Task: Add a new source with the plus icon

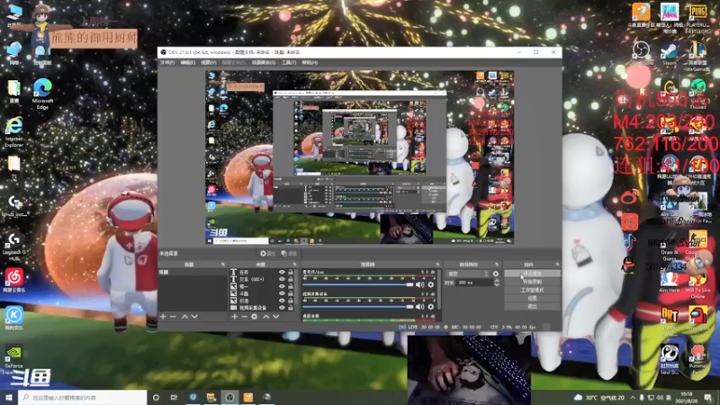Action: click(235, 317)
